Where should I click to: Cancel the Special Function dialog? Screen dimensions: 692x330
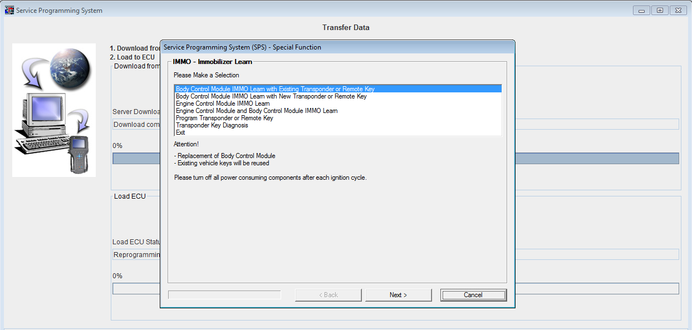(473, 295)
